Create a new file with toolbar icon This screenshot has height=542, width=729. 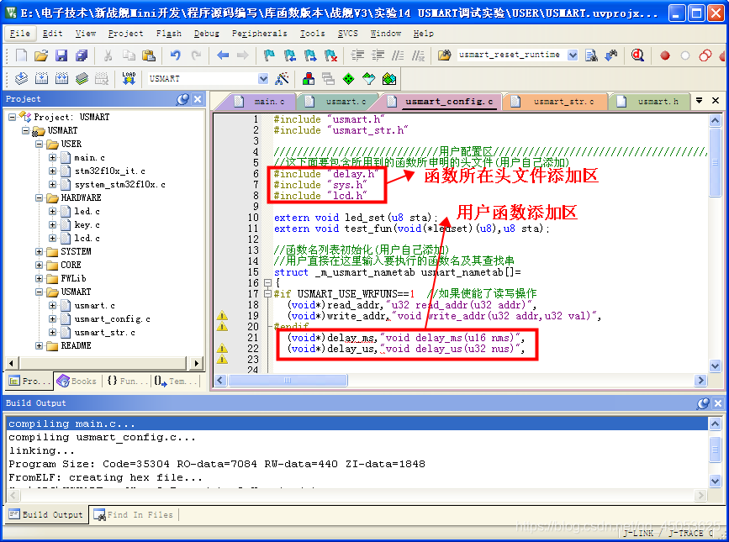click(21, 55)
